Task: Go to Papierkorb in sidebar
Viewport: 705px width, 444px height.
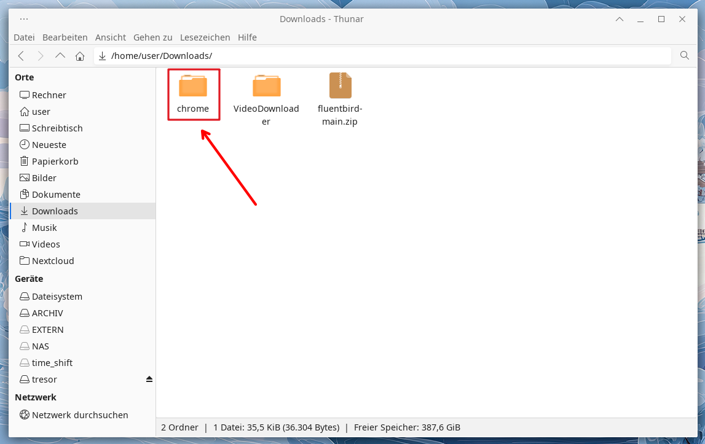Action: pyautogui.click(x=55, y=162)
